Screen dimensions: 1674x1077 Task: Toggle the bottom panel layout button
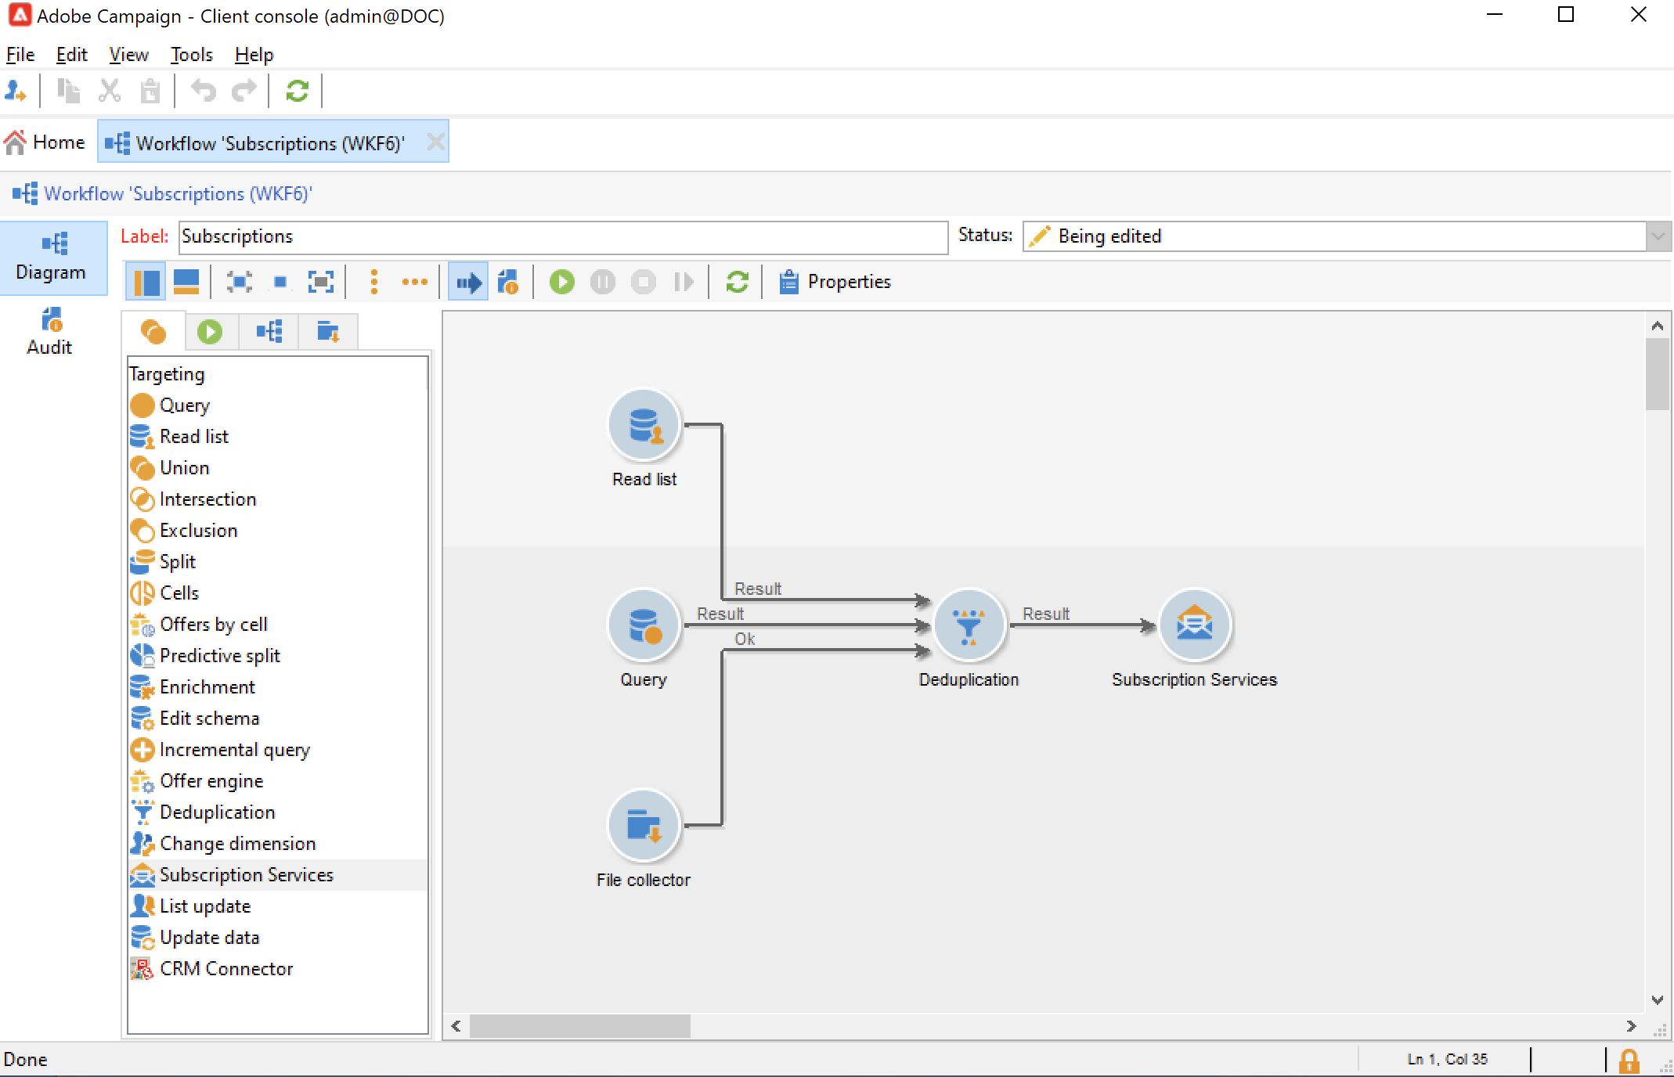[186, 282]
